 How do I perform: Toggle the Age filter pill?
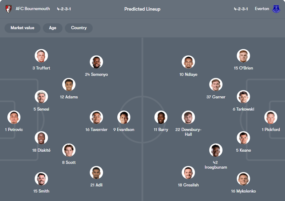[53, 28]
